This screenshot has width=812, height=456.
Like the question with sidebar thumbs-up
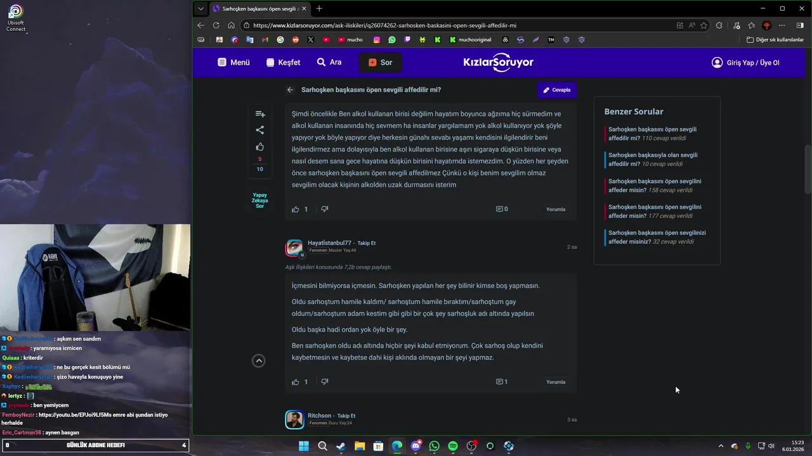260,147
